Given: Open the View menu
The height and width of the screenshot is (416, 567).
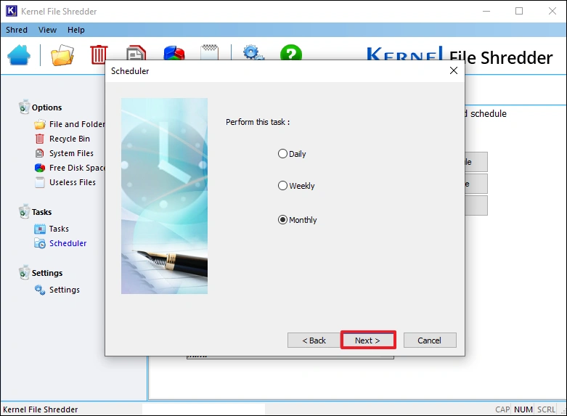Looking at the screenshot, I should pos(47,30).
